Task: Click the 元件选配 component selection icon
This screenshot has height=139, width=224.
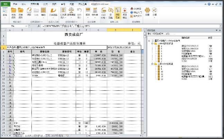Action: [53, 10]
